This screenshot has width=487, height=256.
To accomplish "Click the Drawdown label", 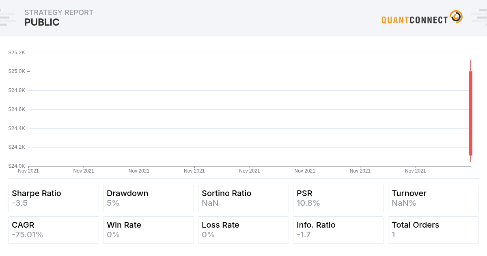I will [x=127, y=194].
